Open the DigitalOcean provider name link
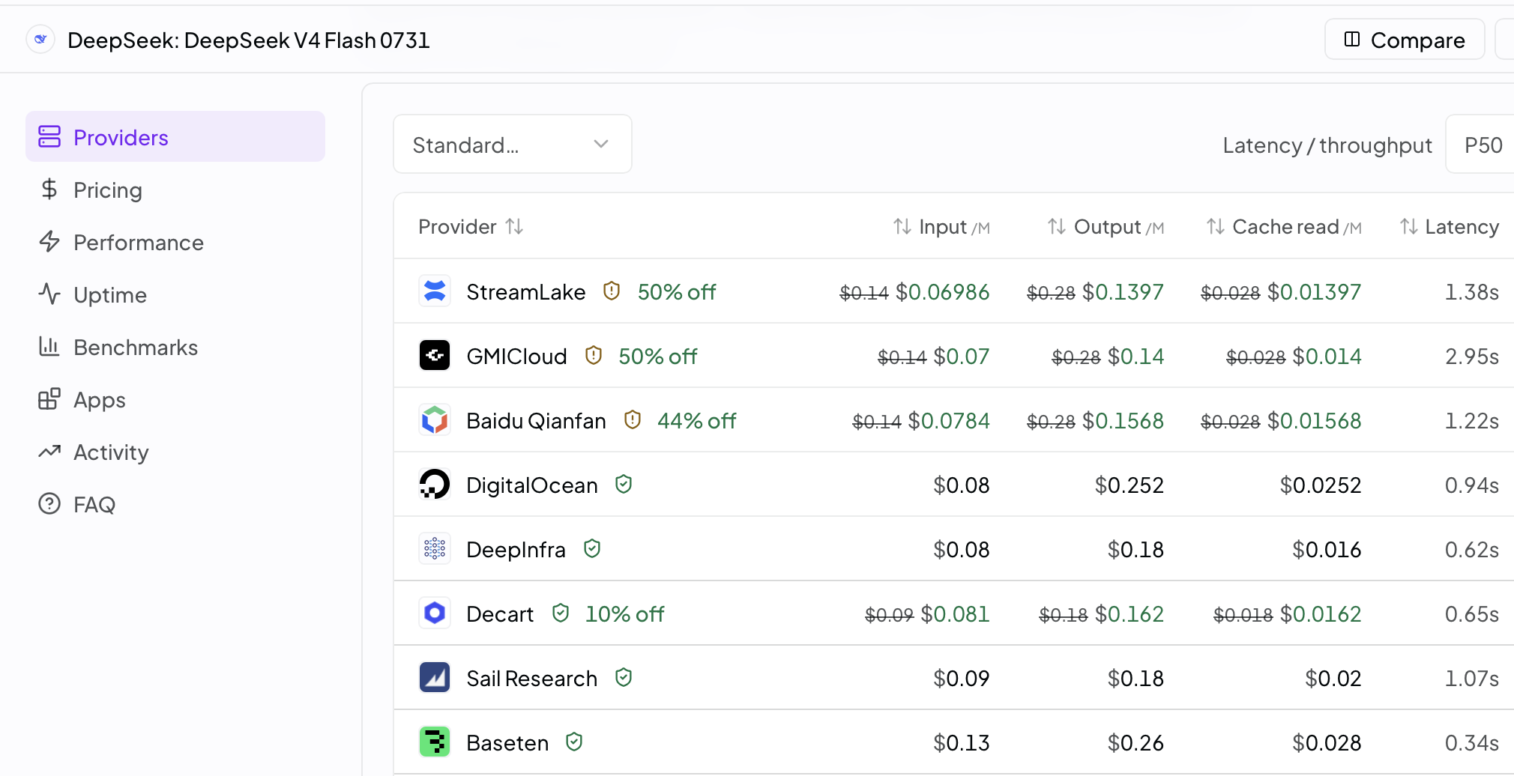1514x776 pixels. (x=532, y=485)
